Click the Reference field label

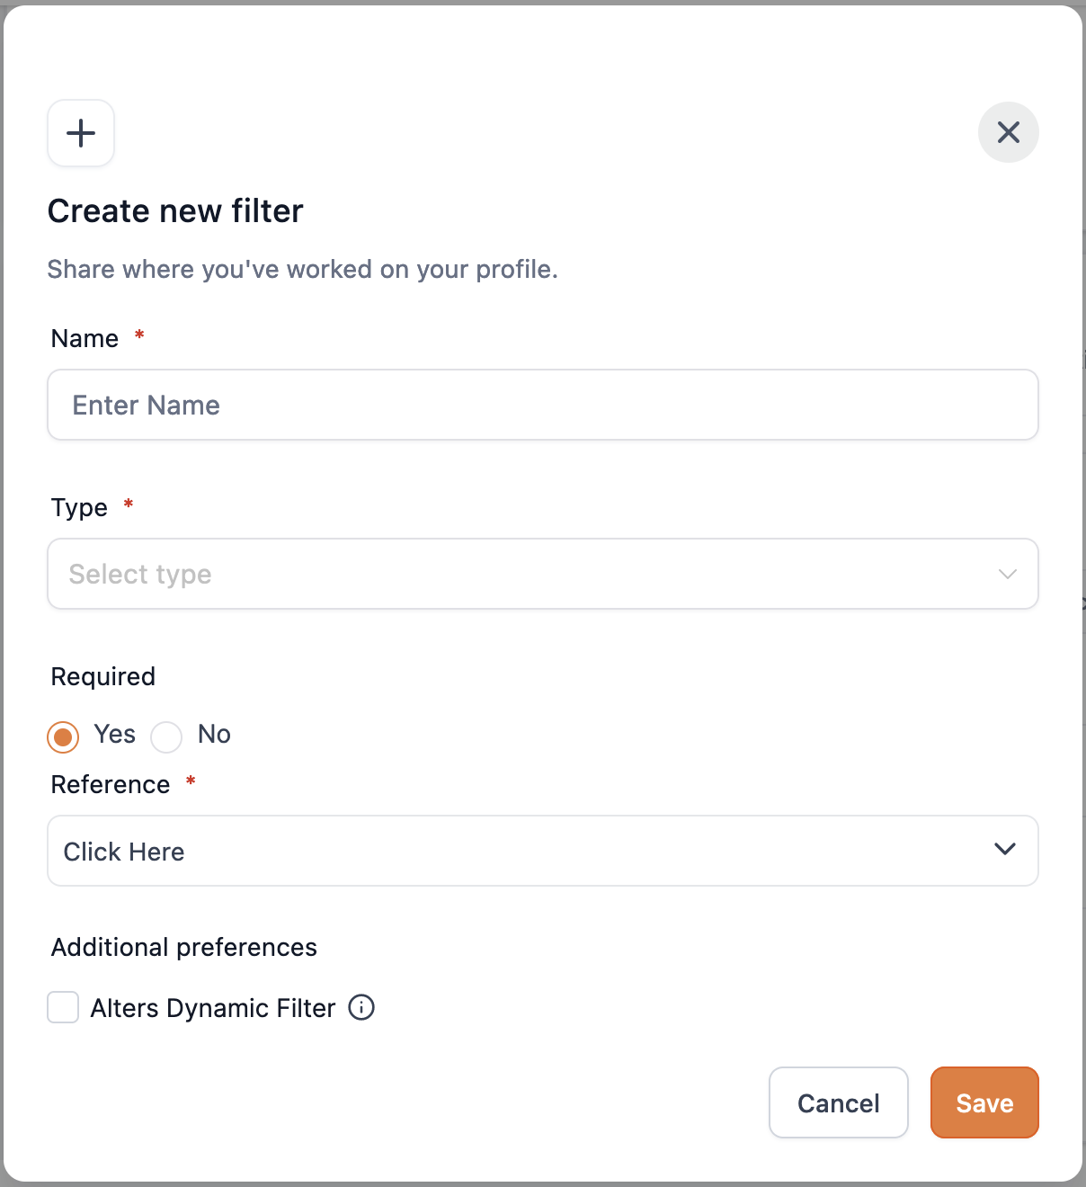(111, 784)
